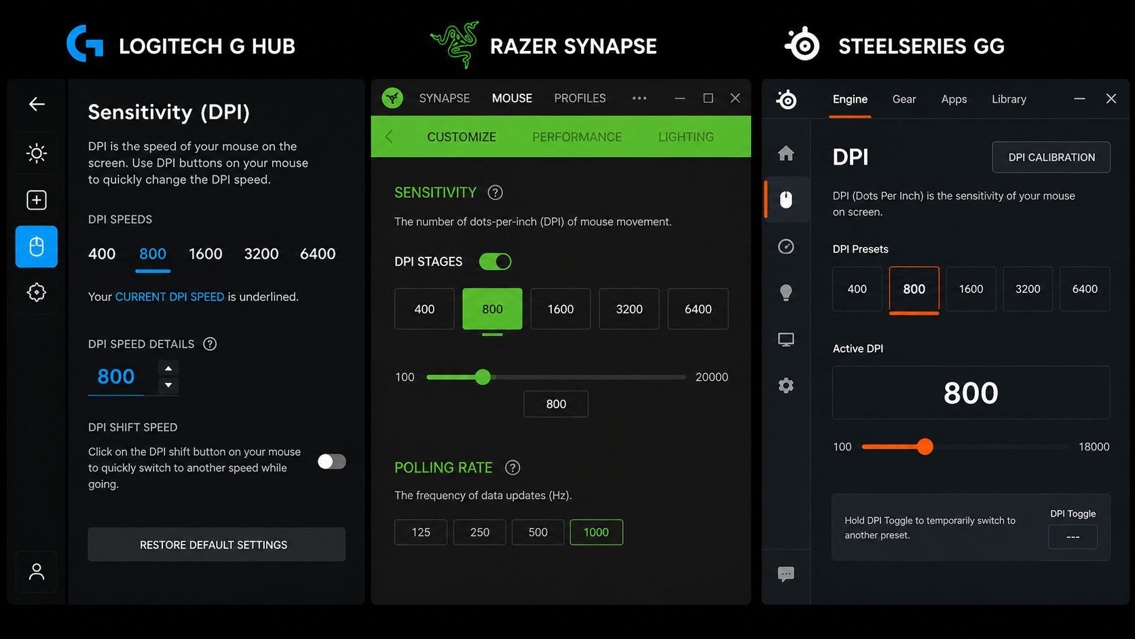This screenshot has height=639, width=1135.
Task: Minimize the SteelSeries GG window
Action: pyautogui.click(x=1079, y=99)
